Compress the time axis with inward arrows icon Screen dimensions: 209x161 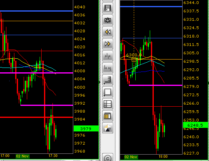(x=108, y=56)
